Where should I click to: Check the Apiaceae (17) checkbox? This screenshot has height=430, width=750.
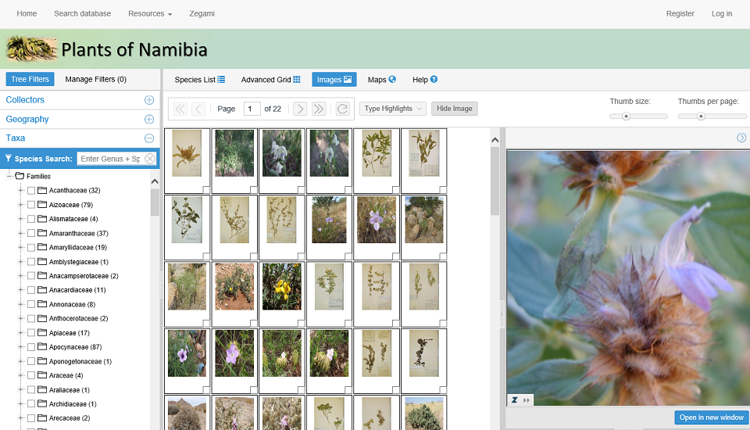coord(31,333)
